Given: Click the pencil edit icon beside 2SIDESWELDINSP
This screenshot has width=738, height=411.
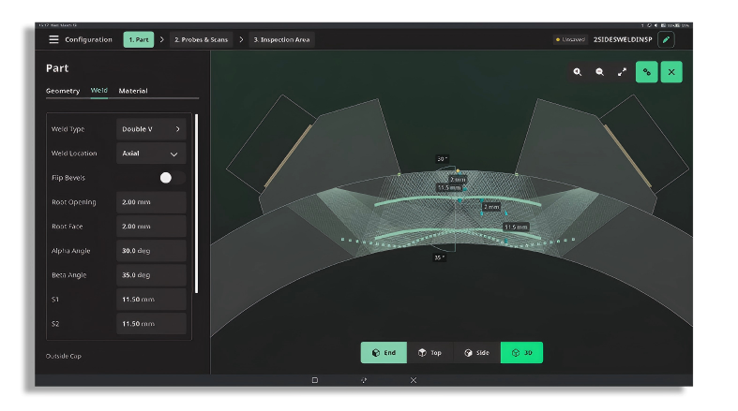Looking at the screenshot, I should click(666, 39).
